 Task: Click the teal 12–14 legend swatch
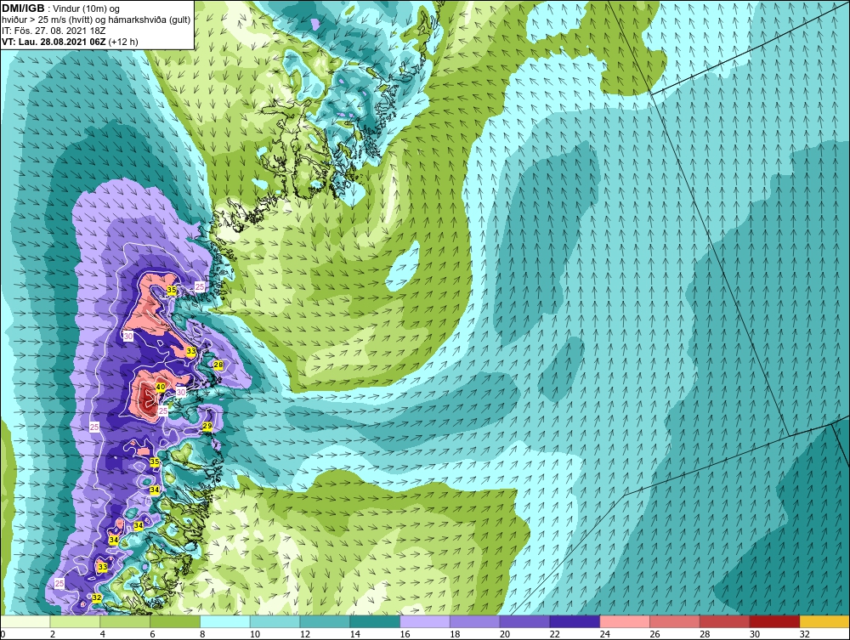click(325, 621)
